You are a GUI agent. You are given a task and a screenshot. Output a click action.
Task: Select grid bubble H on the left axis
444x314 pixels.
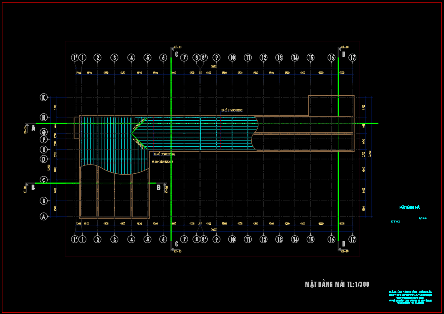pos(44,117)
